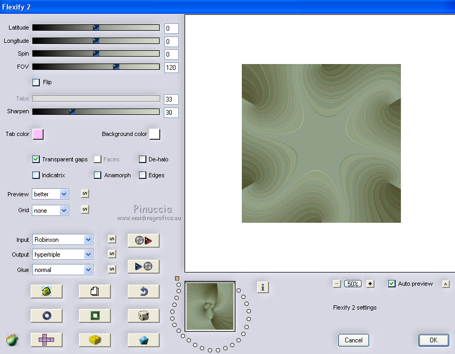Click the Latitude slider track
Image resolution: width=455 pixels, height=354 pixels.
point(96,28)
